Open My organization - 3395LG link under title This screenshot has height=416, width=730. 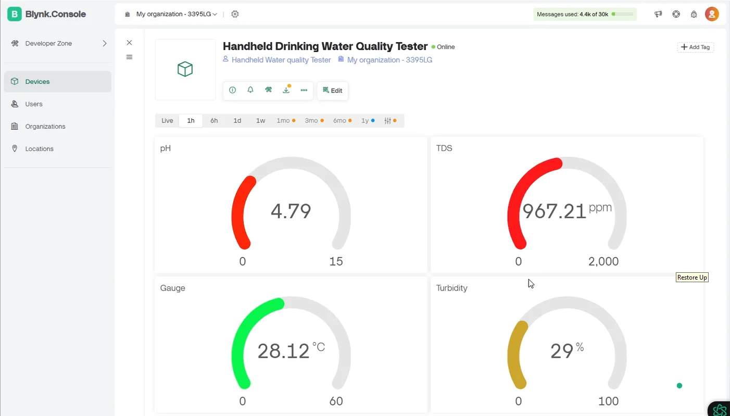389,60
